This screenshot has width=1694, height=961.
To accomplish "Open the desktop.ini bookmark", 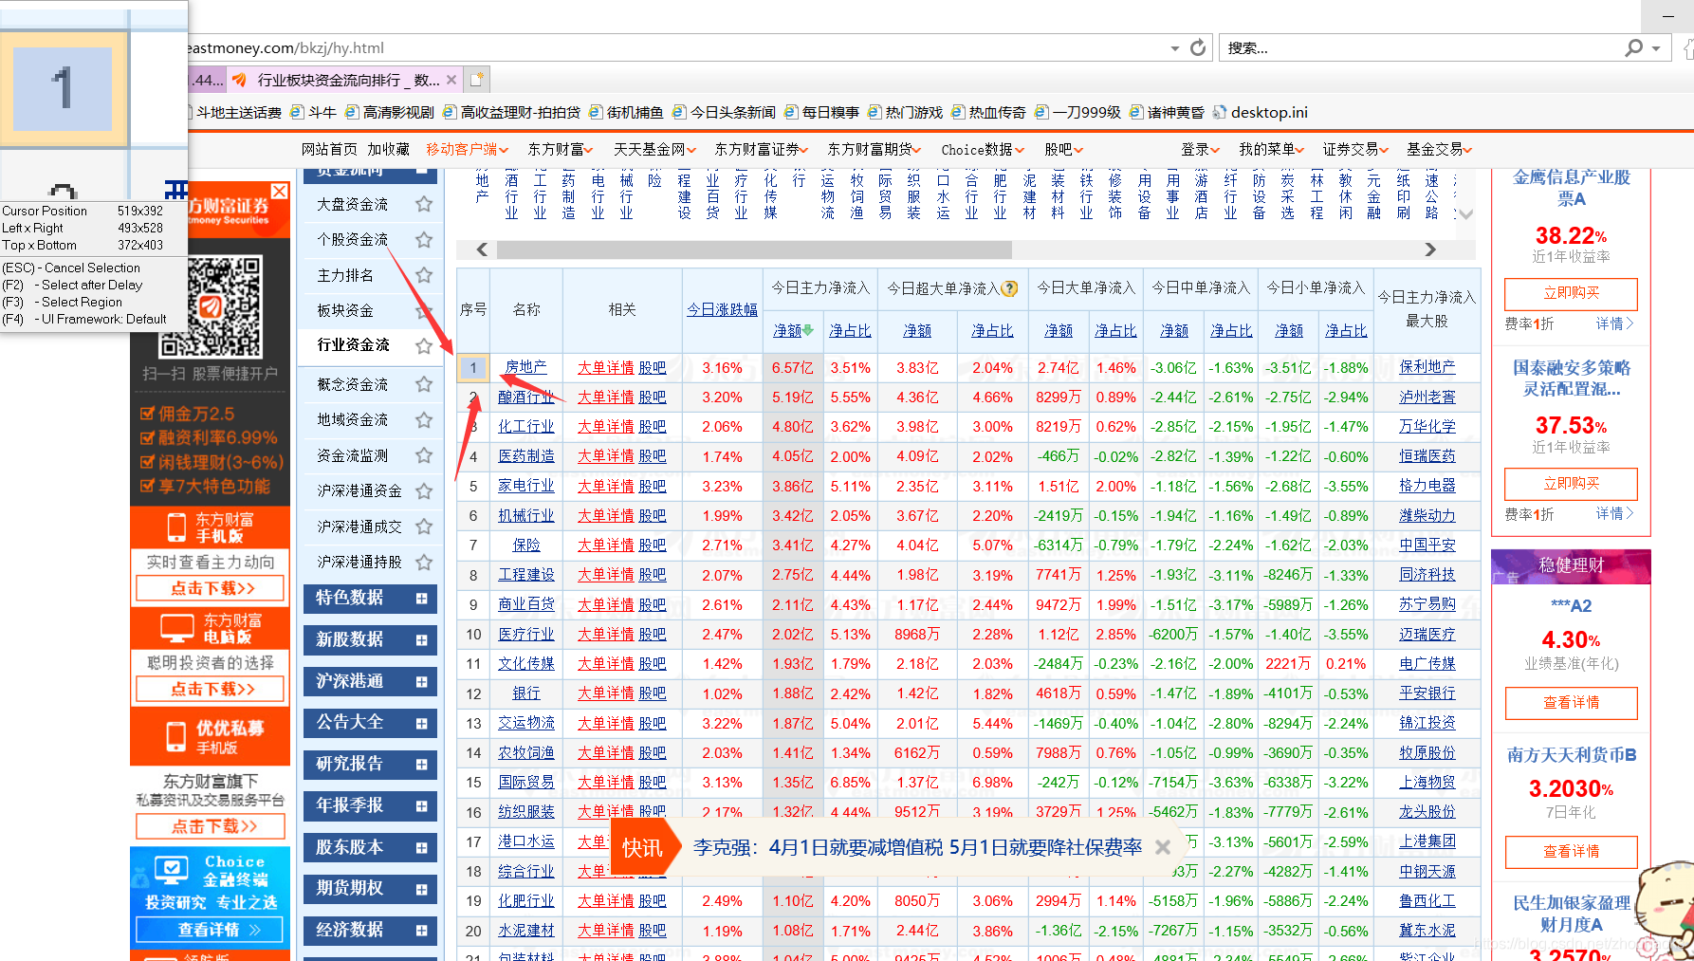I will pos(1261,112).
